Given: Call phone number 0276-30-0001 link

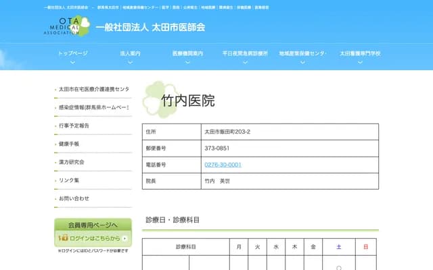Looking at the screenshot, I should pos(223,165).
